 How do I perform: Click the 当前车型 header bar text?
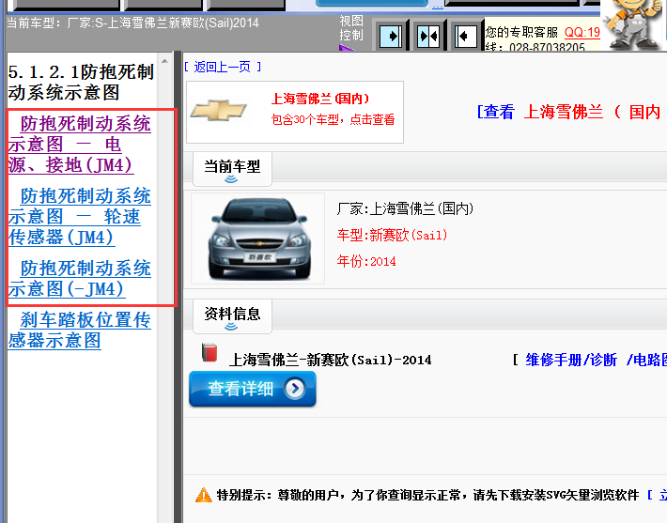(x=132, y=23)
